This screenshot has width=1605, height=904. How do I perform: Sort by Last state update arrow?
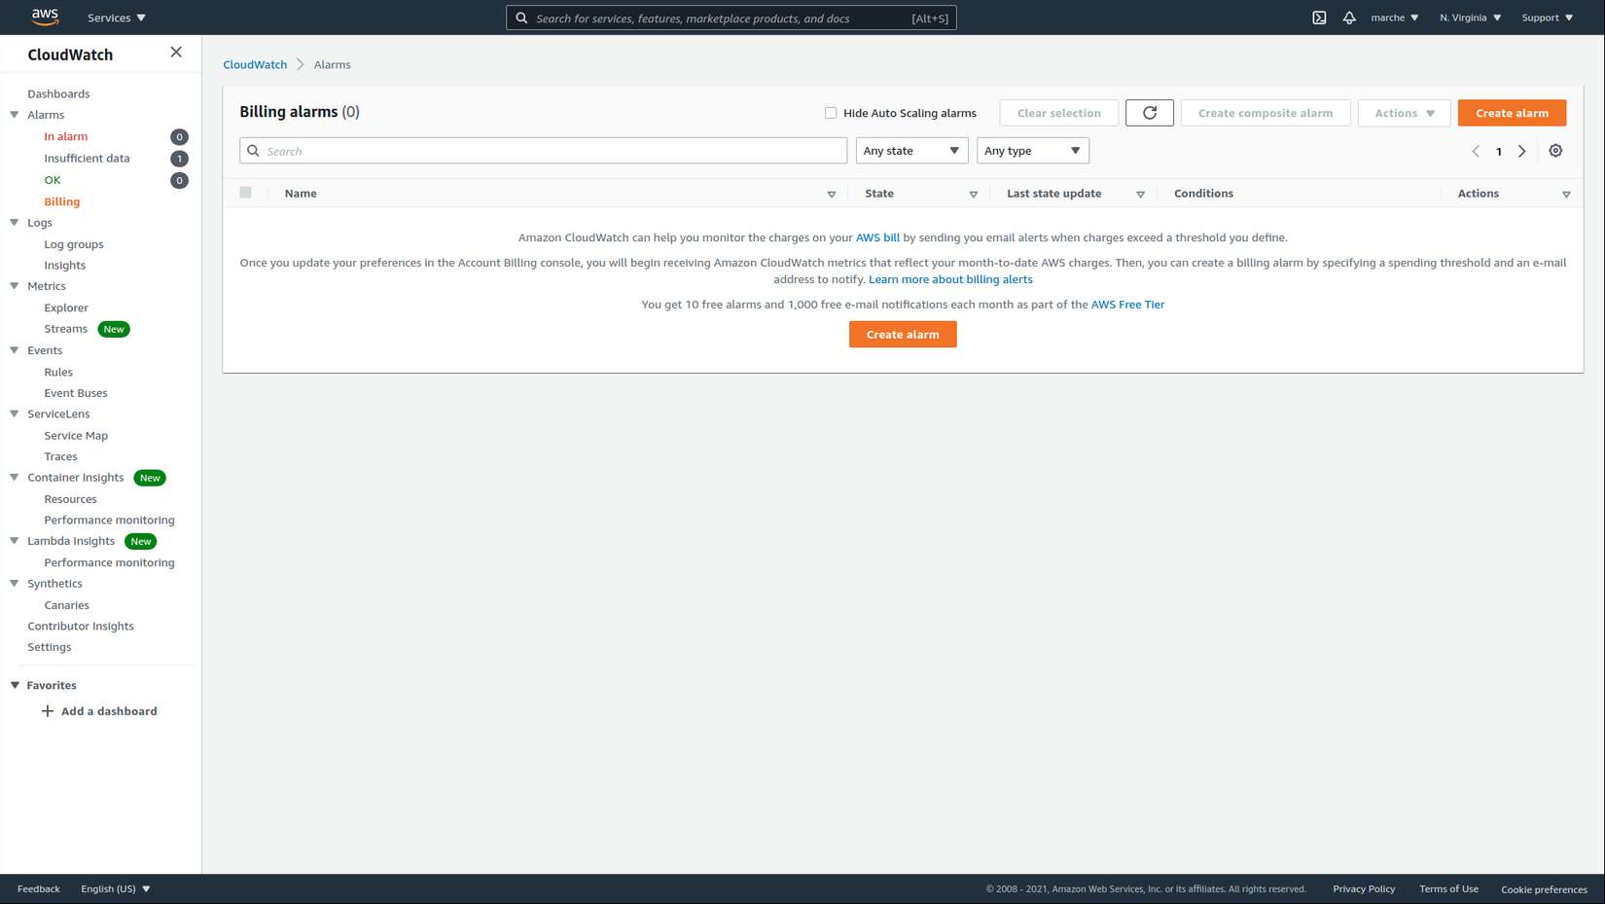[x=1141, y=195]
